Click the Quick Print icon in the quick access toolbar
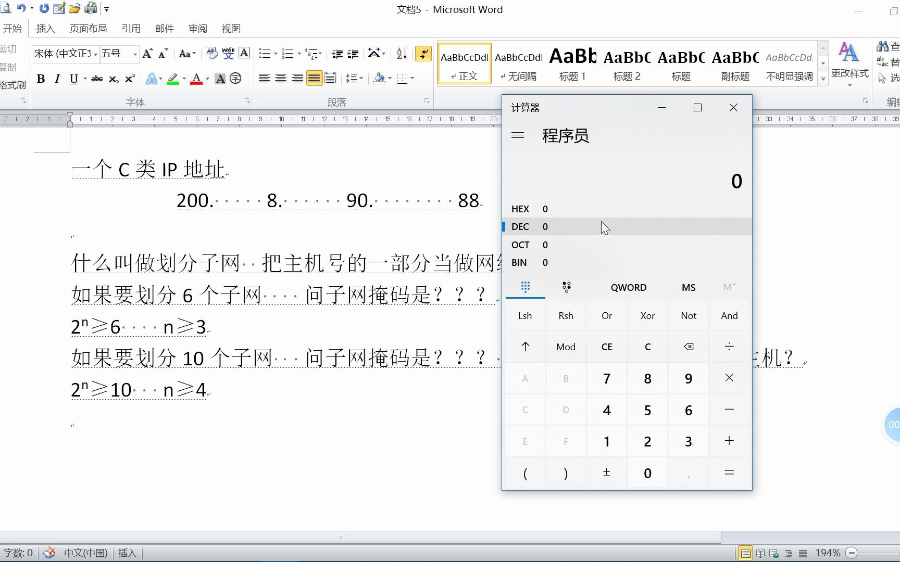 [x=91, y=8]
